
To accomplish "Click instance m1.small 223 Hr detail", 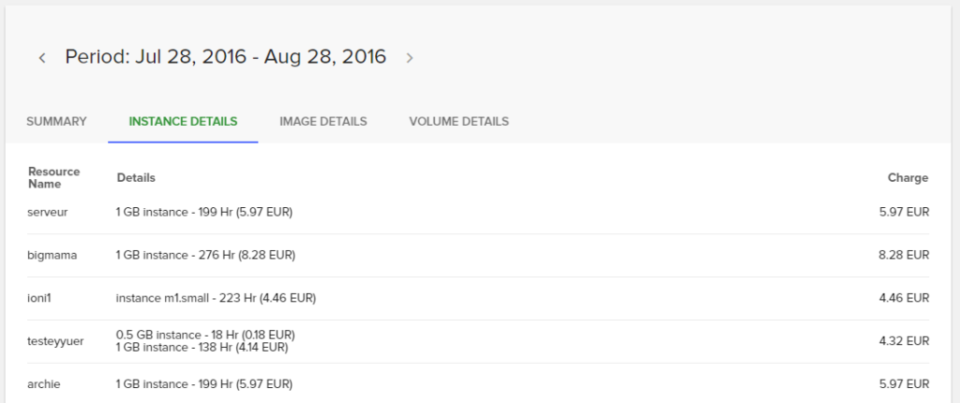I will tap(216, 298).
